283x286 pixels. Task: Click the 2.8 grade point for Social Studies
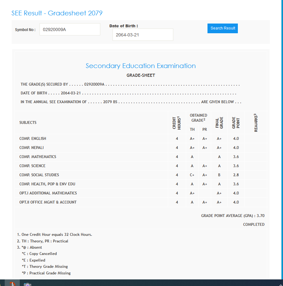point(236,175)
